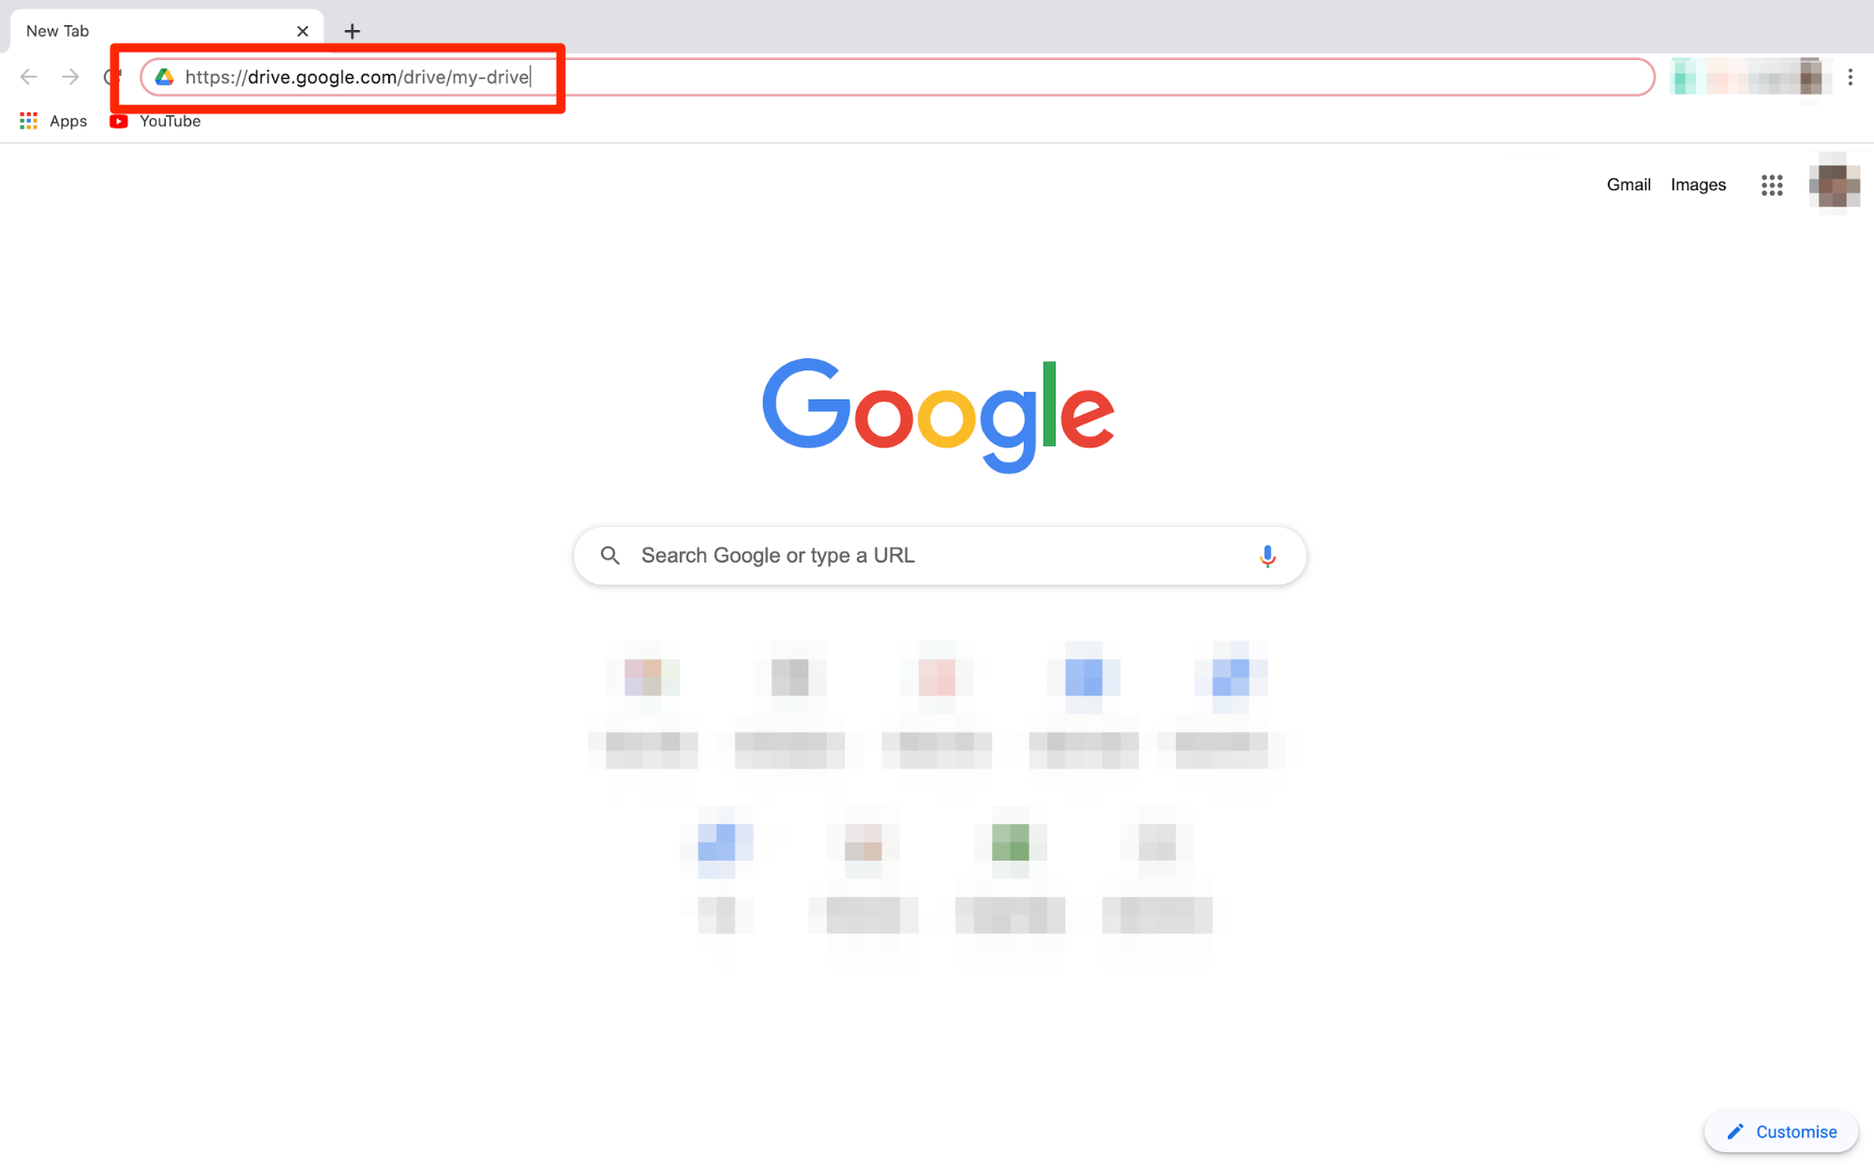Click the Google Drive icon in address bar

tap(160, 77)
